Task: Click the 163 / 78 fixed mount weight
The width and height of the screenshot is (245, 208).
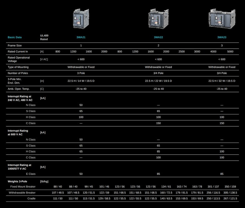Action: (197, 186)
